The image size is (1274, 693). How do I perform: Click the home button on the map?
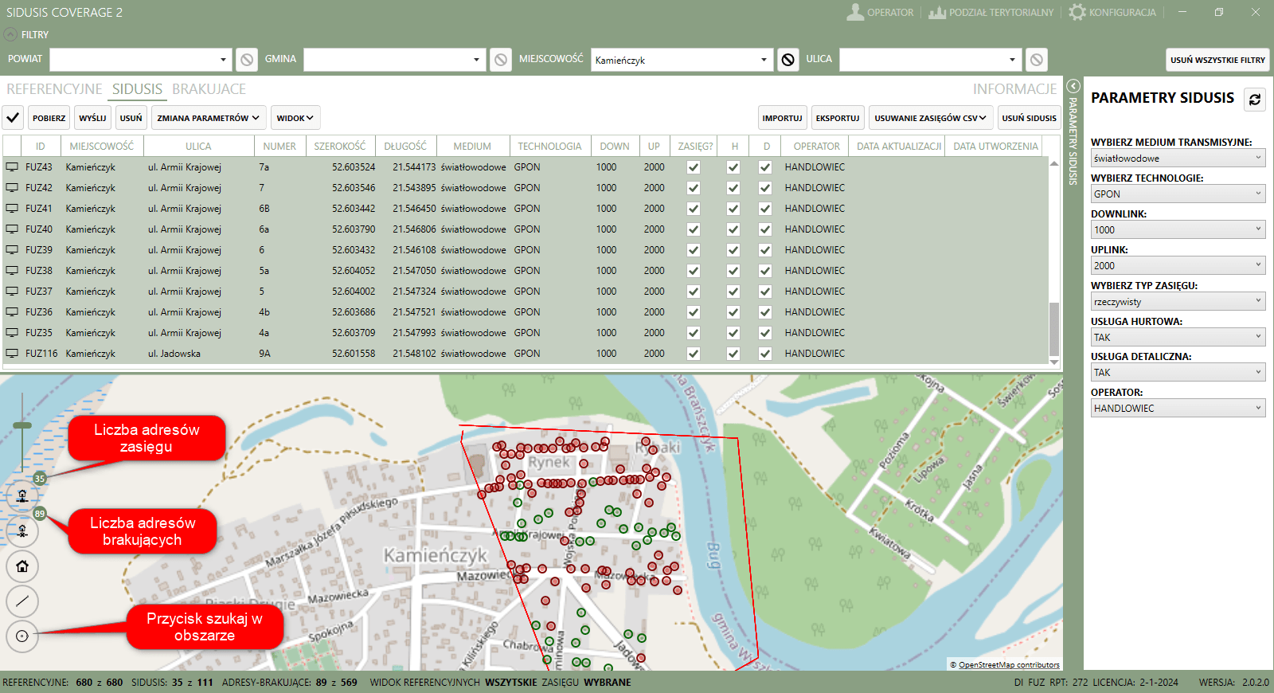click(22, 566)
